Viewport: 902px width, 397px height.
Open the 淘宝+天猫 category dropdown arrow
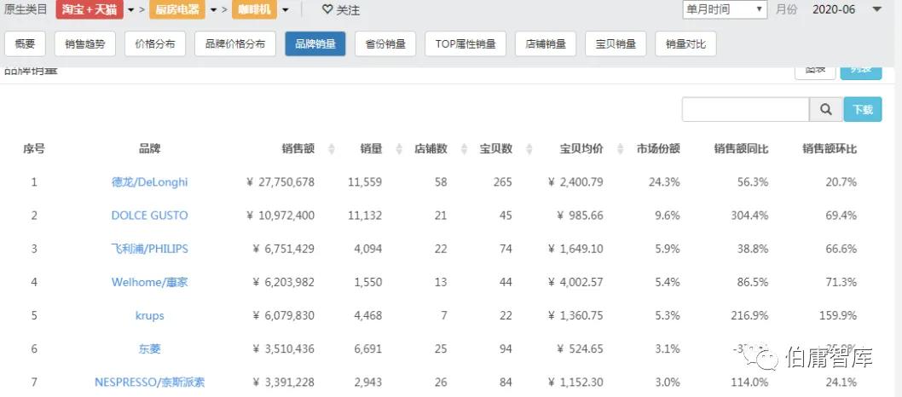[131, 10]
